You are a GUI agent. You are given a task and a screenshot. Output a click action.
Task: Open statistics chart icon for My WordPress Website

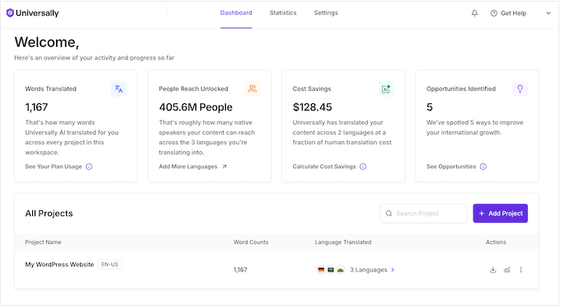(507, 270)
